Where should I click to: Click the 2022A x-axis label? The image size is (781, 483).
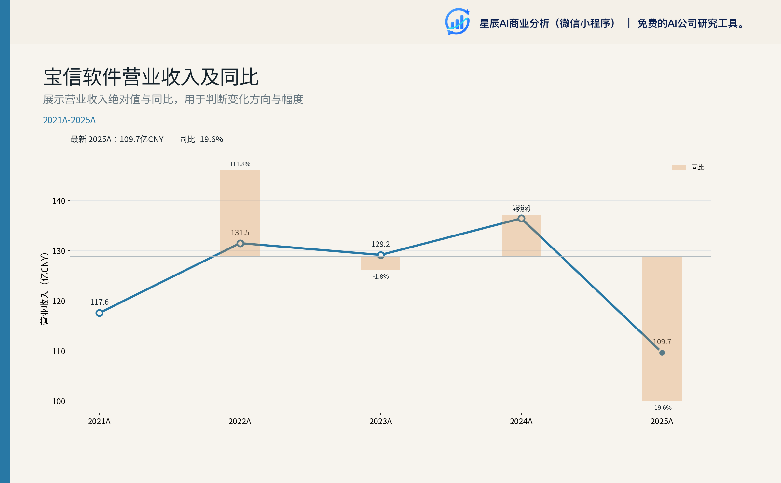point(240,422)
